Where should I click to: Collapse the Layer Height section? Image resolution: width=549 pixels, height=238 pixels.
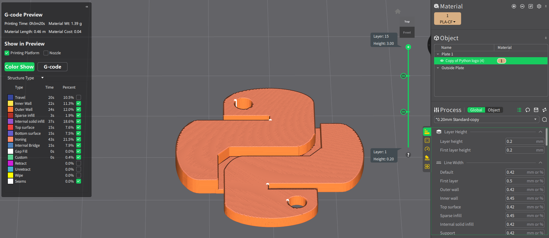click(540, 132)
